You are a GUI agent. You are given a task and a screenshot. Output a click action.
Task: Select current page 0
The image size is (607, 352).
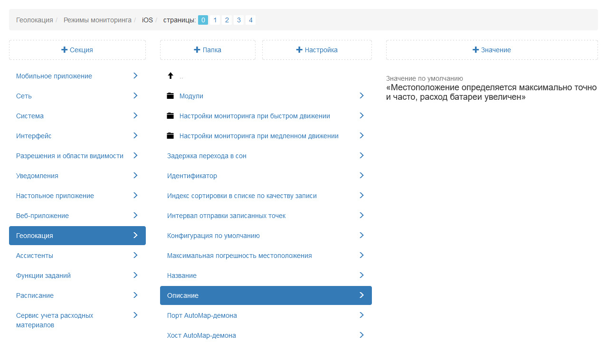click(x=203, y=20)
